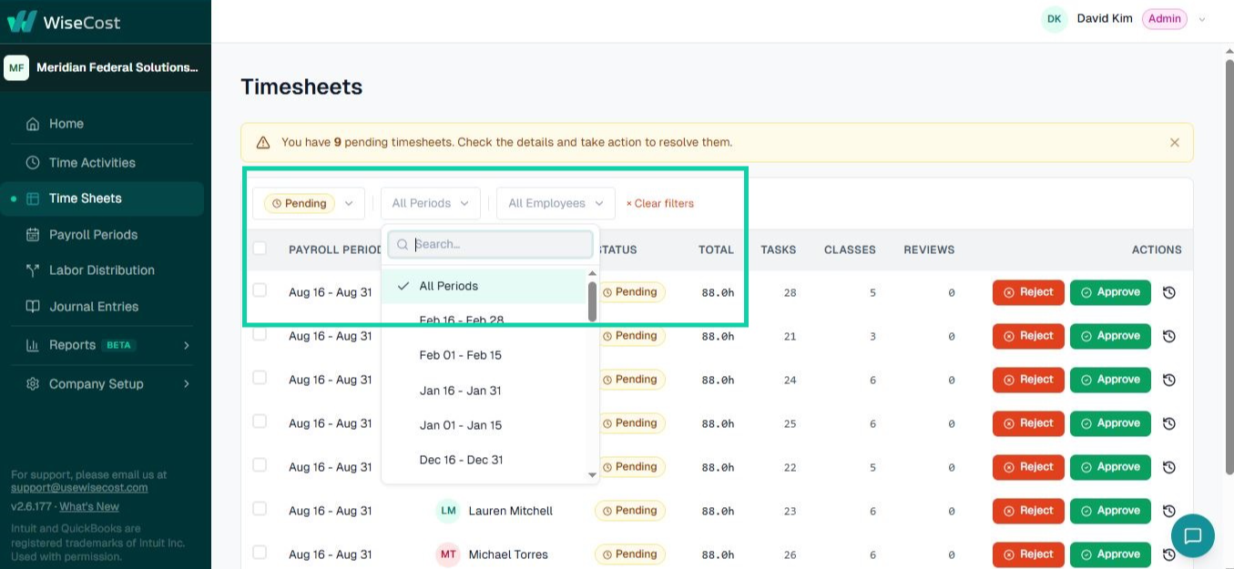Screen dimensions: 1234x569
Task: Choose the Dec 16 - Dec 31 period
Action: coord(484,460)
